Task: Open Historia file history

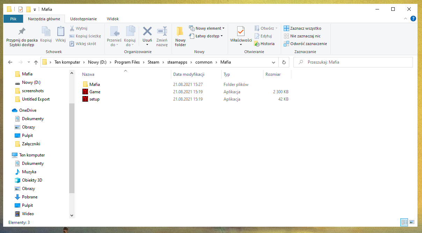Action: point(264,44)
